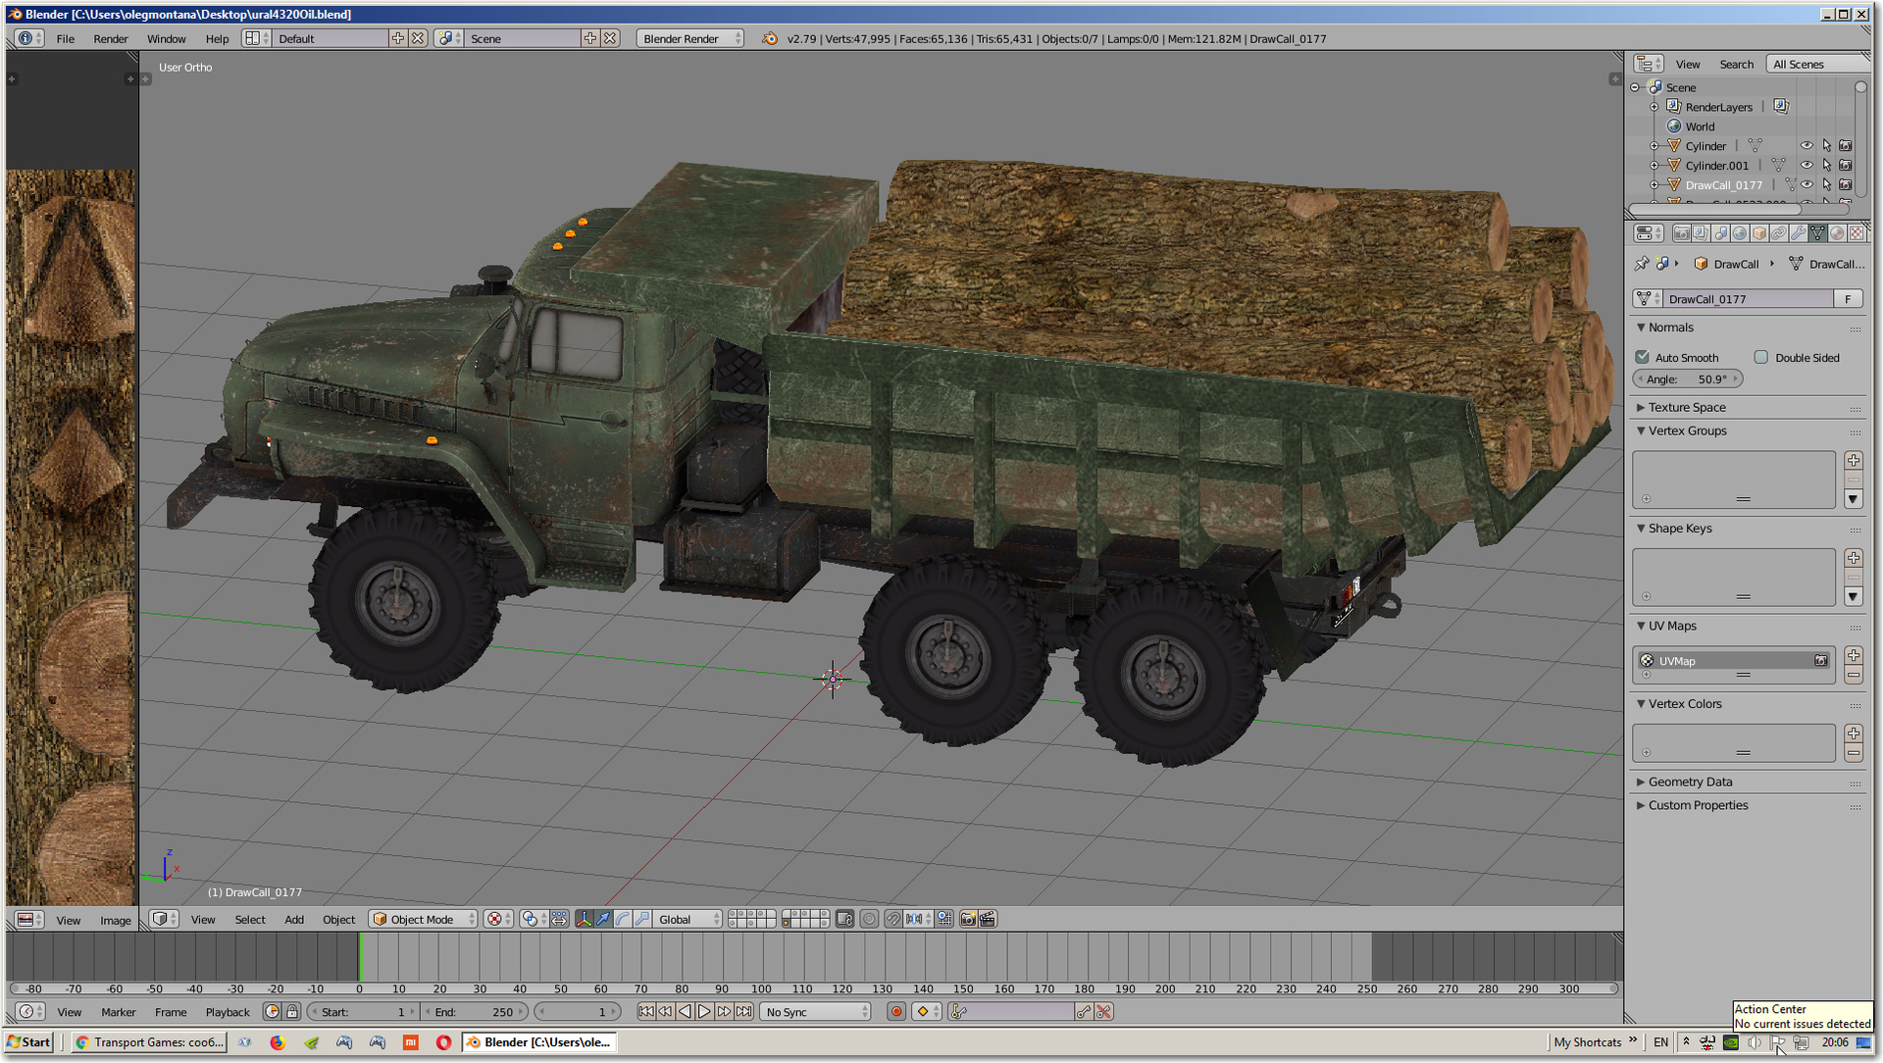Viewport: 1883px width, 1063px height.
Task: Toggle timeline lock time to other windows
Action: [x=291, y=1012]
